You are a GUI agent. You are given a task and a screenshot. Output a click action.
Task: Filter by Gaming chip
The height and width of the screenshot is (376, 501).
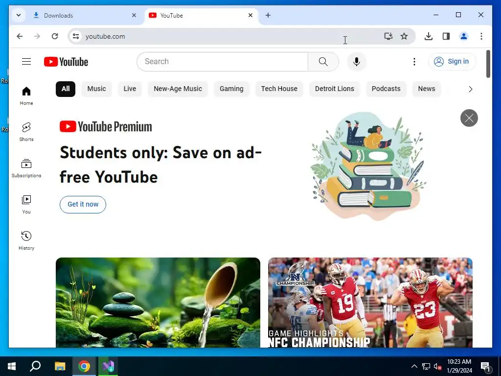point(231,89)
